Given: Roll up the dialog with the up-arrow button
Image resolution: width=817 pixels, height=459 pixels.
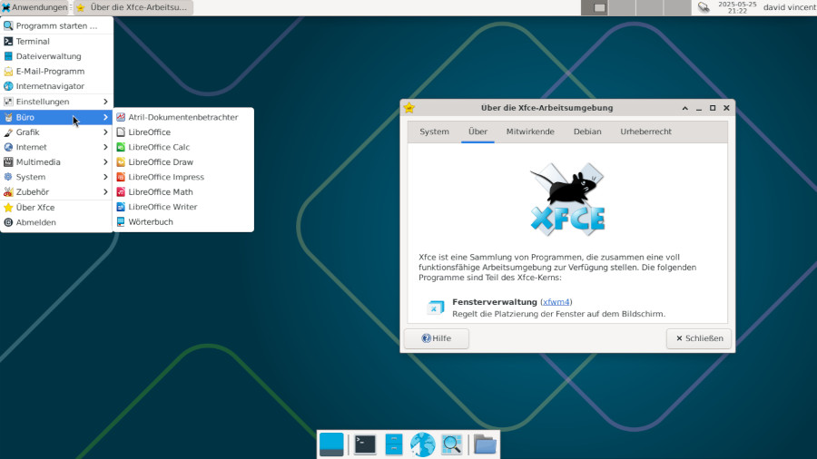Looking at the screenshot, I should tap(685, 108).
